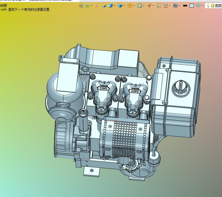The width and height of the screenshot is (222, 197).
Task: Expand the orange wireframe polyhedron dropdown
Action: (134, 6)
